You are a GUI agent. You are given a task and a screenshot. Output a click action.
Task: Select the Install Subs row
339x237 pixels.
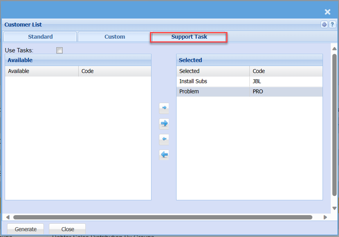(x=249, y=81)
